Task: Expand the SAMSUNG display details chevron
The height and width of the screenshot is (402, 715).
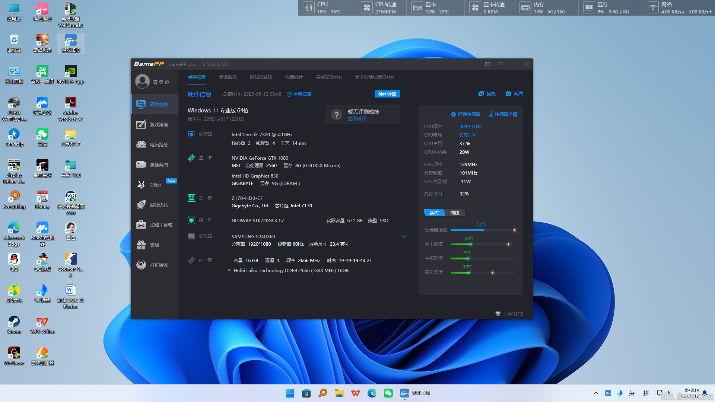Action: [x=404, y=236]
